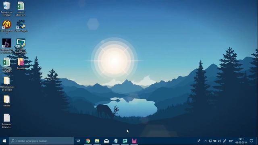Open the Windows Start menu

point(4,141)
